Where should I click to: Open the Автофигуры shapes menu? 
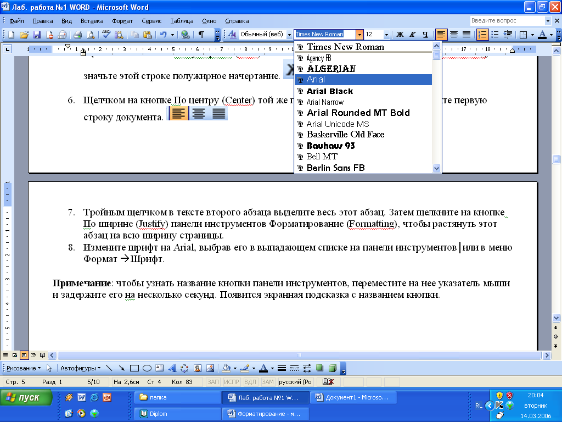click(x=80, y=368)
